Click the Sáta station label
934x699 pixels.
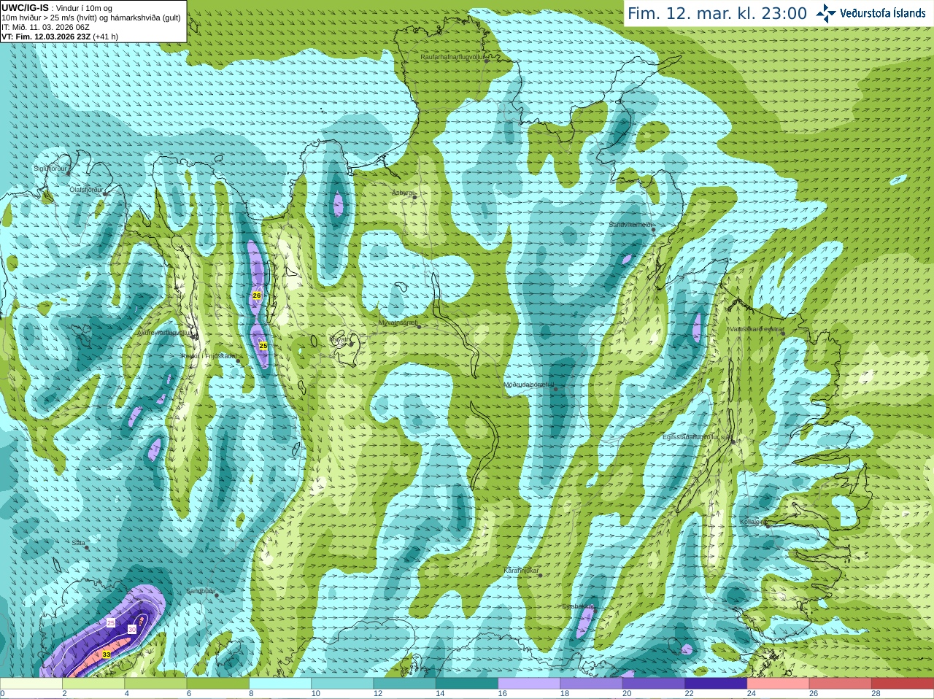click(x=78, y=543)
